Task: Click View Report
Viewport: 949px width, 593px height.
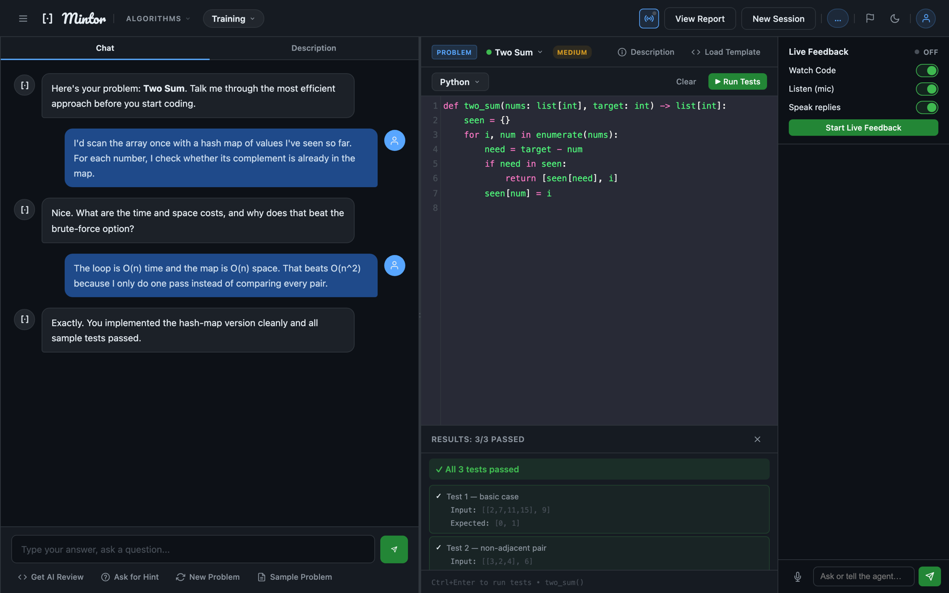Action: [x=700, y=18]
